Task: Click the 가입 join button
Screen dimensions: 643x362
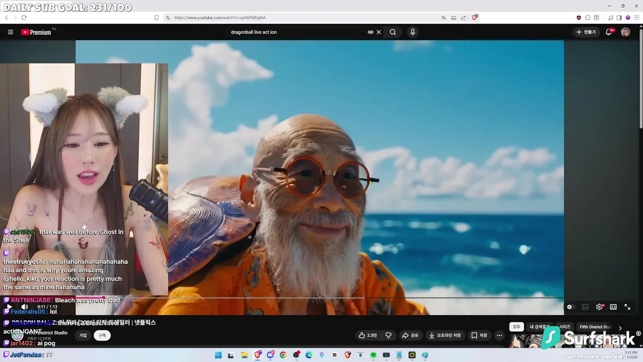Action: click(x=83, y=335)
